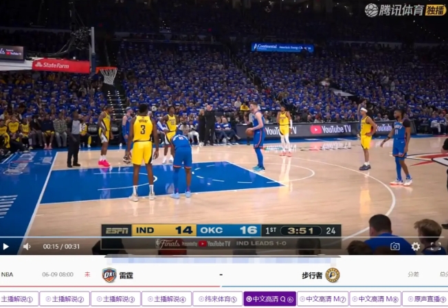448x308 pixels.
Task: Click the Pacers team logo
Action: click(x=333, y=275)
